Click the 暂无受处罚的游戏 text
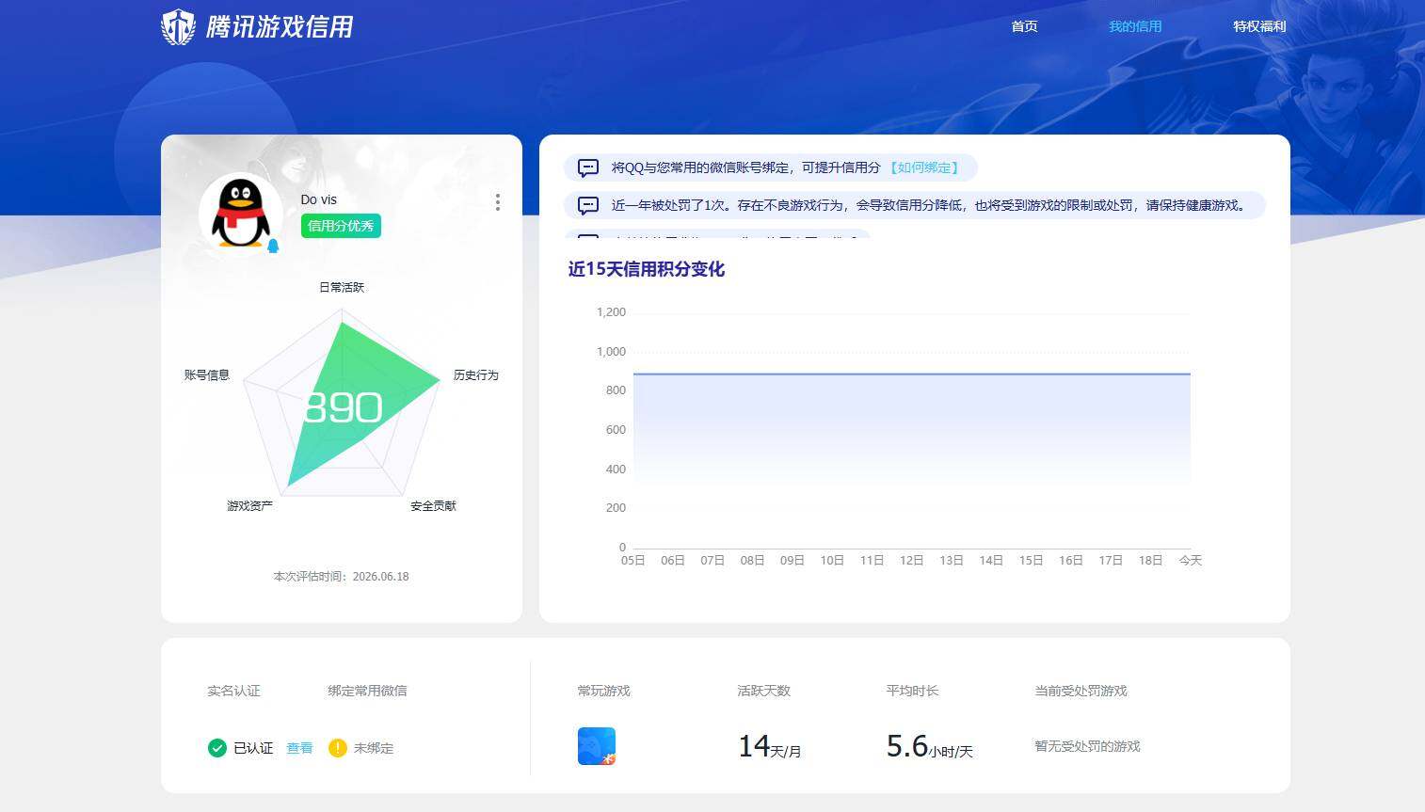 point(1087,746)
